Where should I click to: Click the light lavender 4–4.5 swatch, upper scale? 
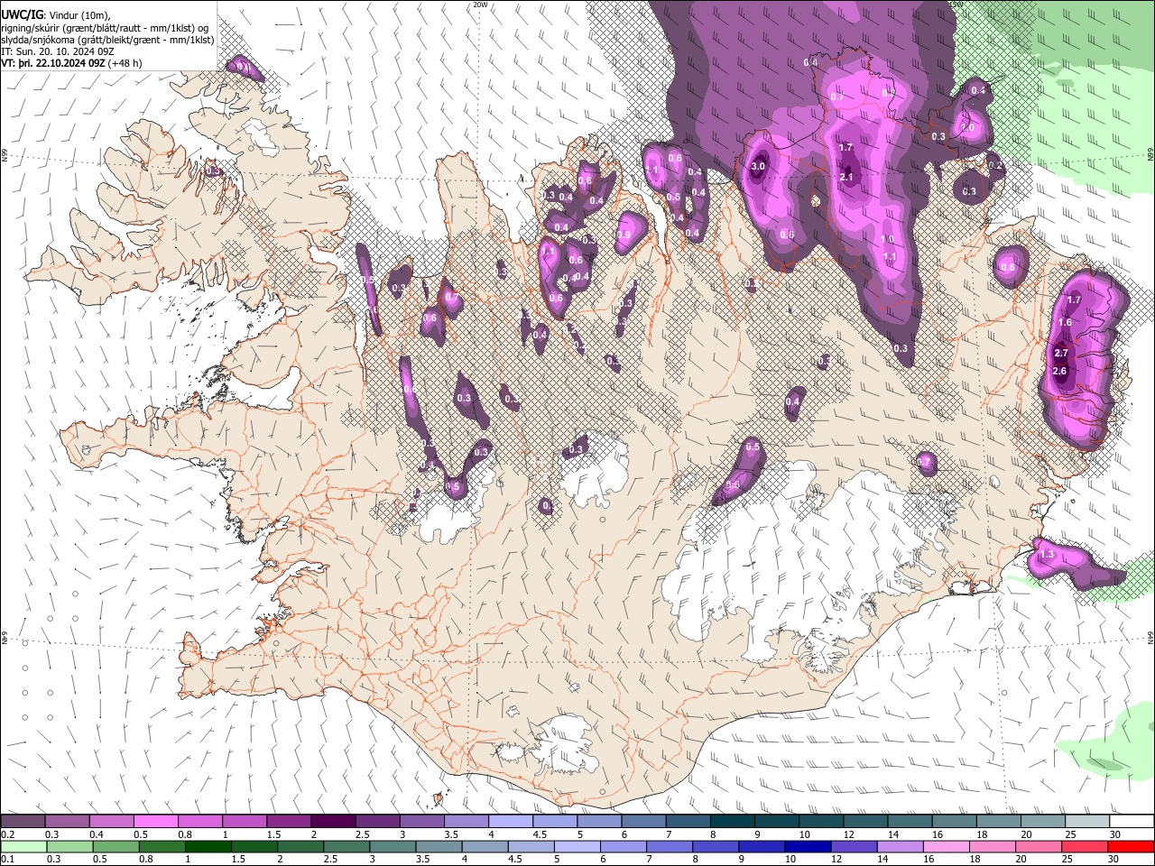(x=510, y=822)
